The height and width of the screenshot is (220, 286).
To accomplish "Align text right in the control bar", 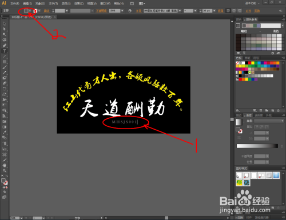I will click(240, 11).
